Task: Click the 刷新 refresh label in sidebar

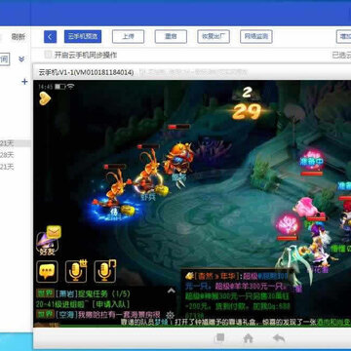Action: tap(19, 37)
